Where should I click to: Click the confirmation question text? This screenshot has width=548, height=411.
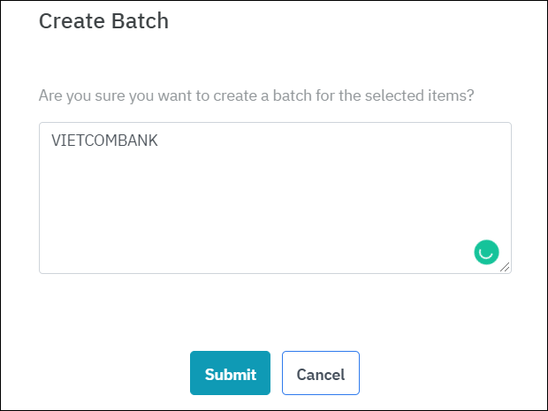pyautogui.click(x=257, y=95)
